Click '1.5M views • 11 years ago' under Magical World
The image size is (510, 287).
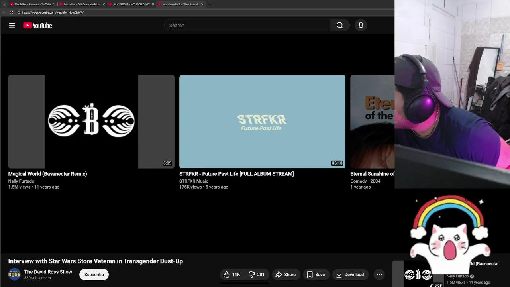[34, 187]
